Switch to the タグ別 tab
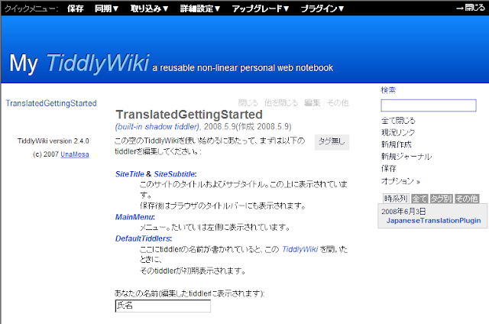 (x=442, y=199)
